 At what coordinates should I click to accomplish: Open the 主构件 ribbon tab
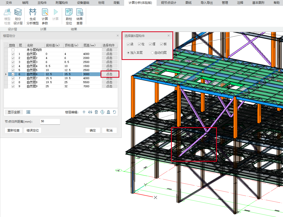point(42,3)
